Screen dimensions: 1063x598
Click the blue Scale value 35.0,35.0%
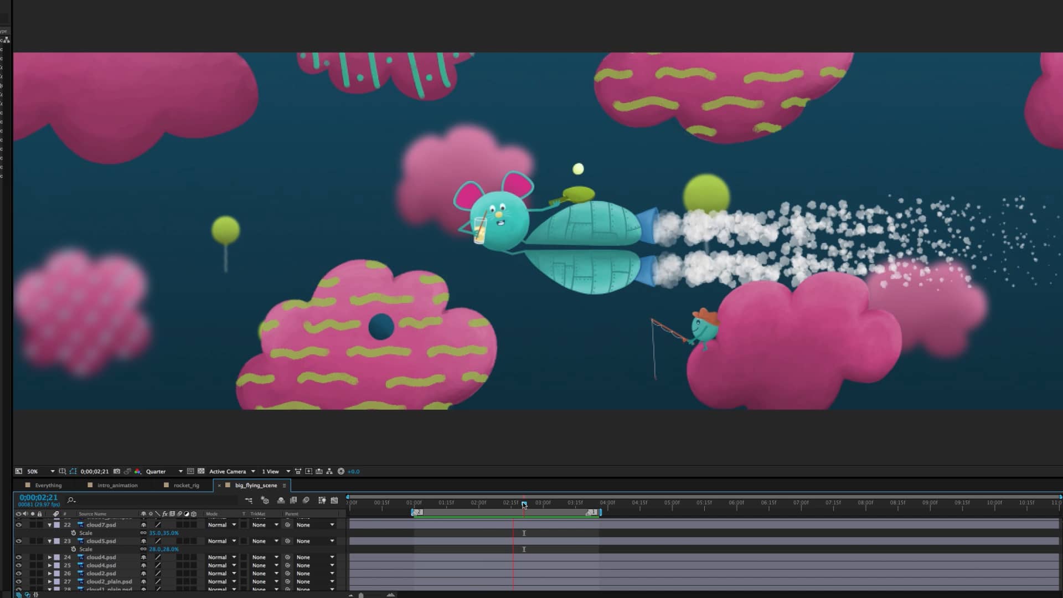tap(164, 533)
